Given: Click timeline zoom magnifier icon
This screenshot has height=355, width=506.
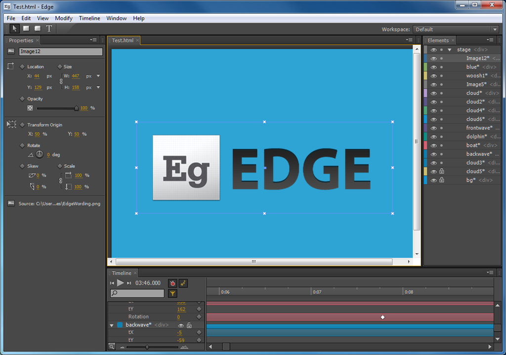Looking at the screenshot, I should tap(112, 347).
